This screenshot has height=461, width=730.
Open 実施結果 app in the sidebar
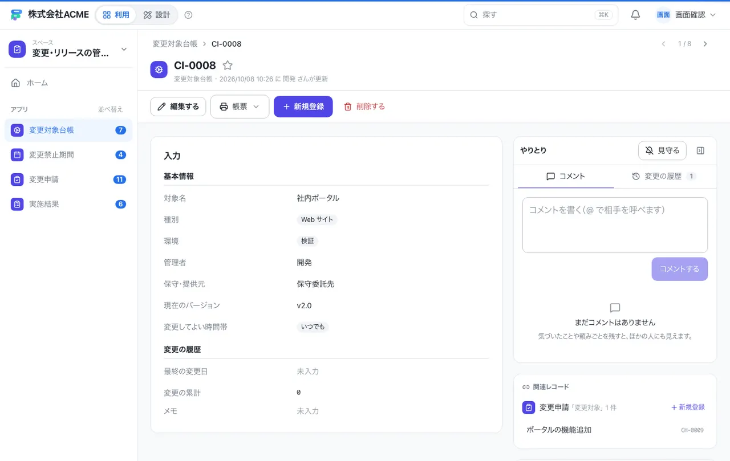point(68,204)
